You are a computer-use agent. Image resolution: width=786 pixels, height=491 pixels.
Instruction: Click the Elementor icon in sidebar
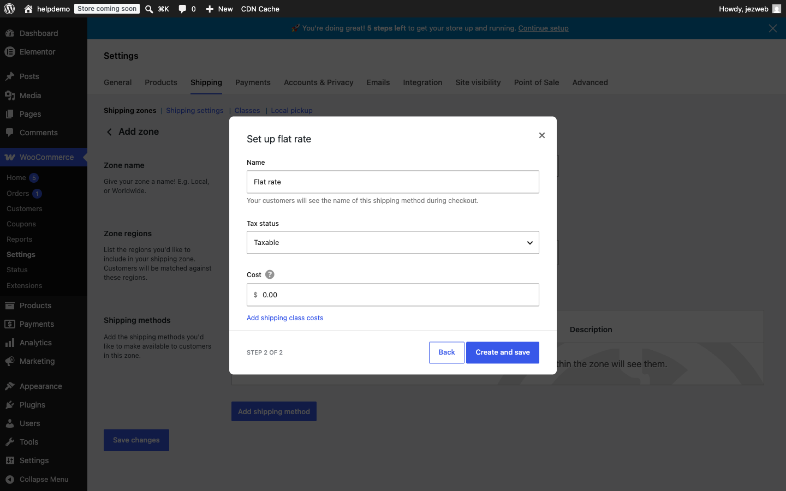(x=10, y=52)
